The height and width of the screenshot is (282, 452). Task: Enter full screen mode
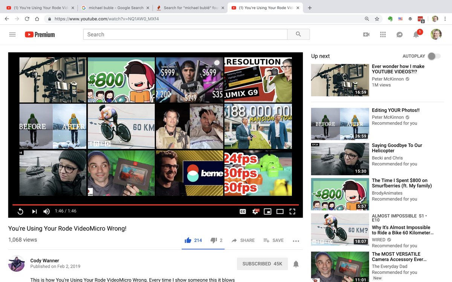(292, 211)
